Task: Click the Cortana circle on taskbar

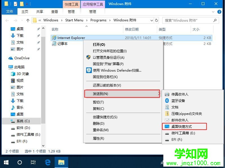Action: [x=20, y=162]
